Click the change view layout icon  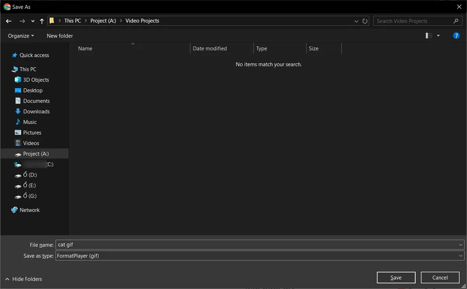[x=429, y=35]
